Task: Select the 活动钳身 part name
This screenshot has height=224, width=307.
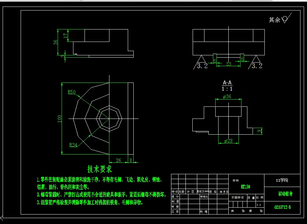Action: [285, 194]
